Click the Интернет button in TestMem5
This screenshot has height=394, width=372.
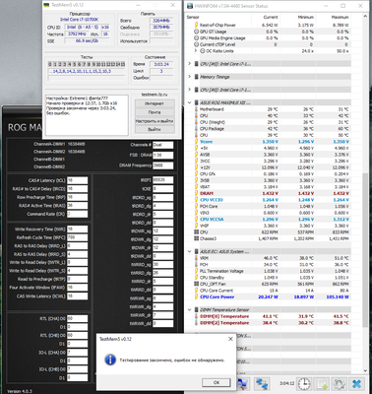[155, 103]
